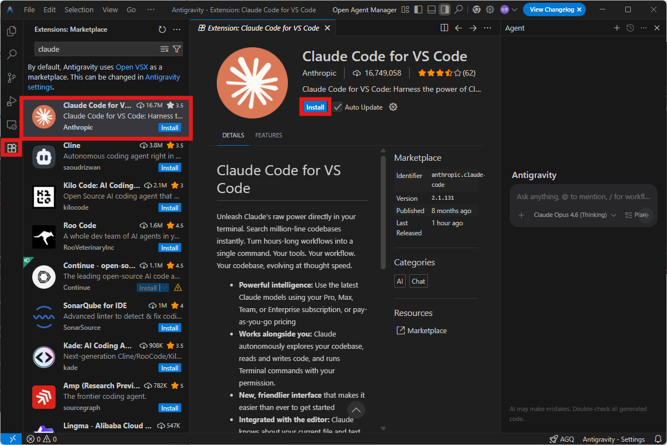667x445 pixels.
Task: Open Source Control view in activity bar
Action: (12, 78)
